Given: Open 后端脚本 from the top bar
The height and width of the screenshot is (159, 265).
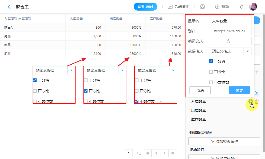Looking at the screenshot, I should point(179,7).
